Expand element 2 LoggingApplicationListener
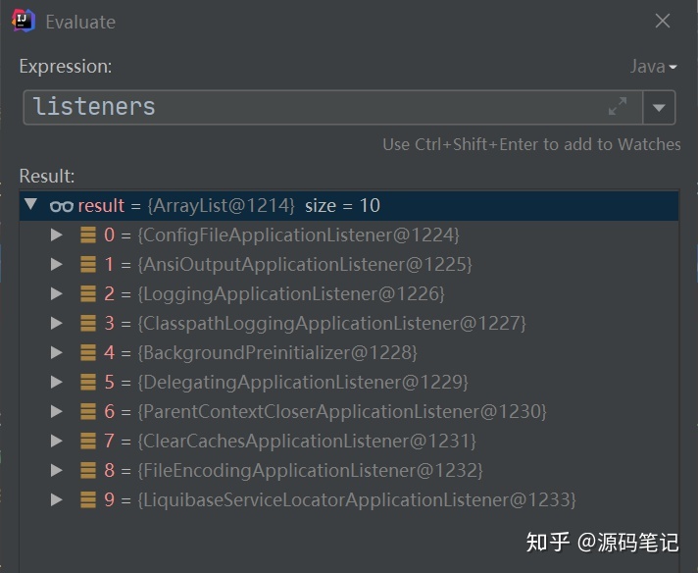Image resolution: width=698 pixels, height=573 pixels. [57, 293]
